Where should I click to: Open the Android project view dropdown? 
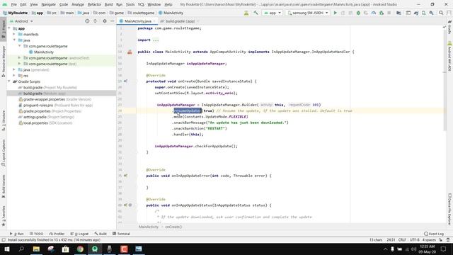coord(21,21)
